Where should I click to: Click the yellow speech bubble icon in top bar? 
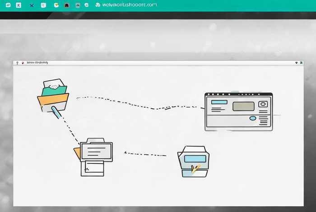pos(56,5)
